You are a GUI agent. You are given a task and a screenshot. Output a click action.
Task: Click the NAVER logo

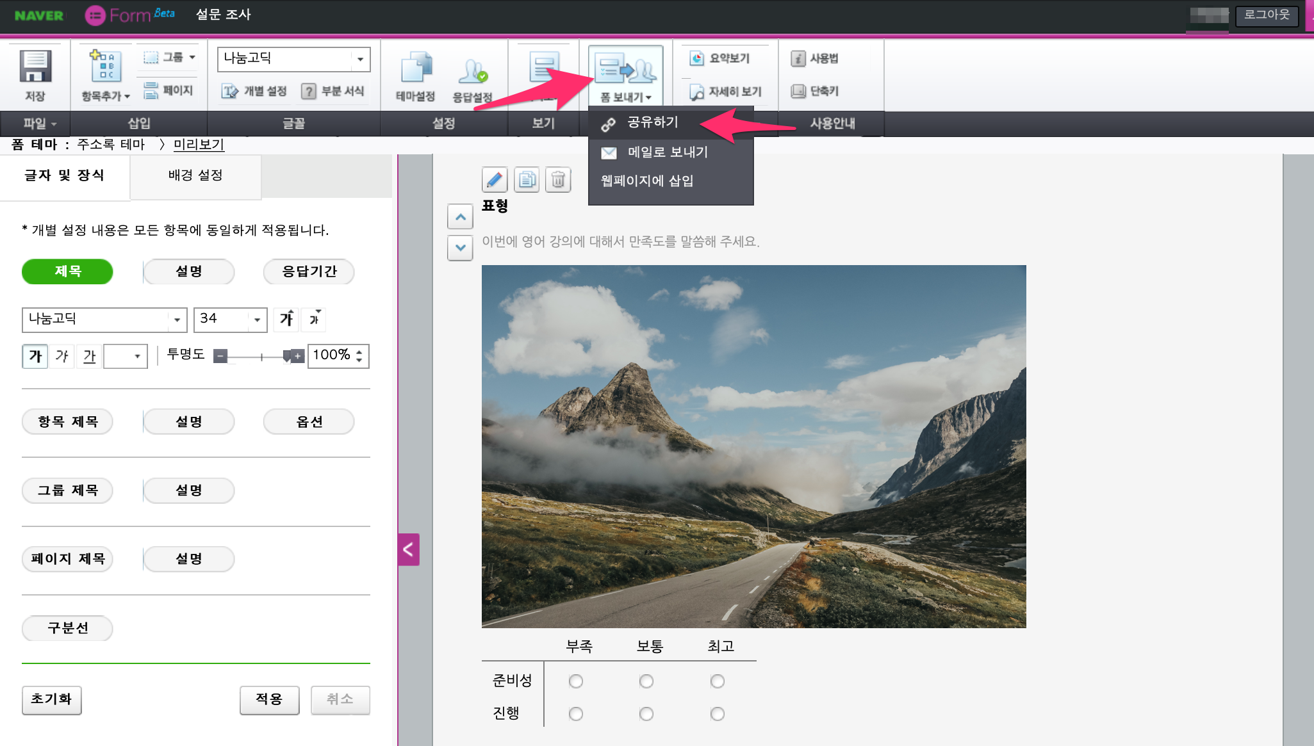tap(39, 15)
